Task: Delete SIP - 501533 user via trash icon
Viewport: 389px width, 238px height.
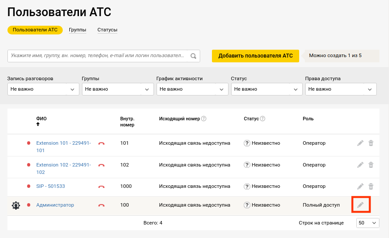Action: pos(371,186)
